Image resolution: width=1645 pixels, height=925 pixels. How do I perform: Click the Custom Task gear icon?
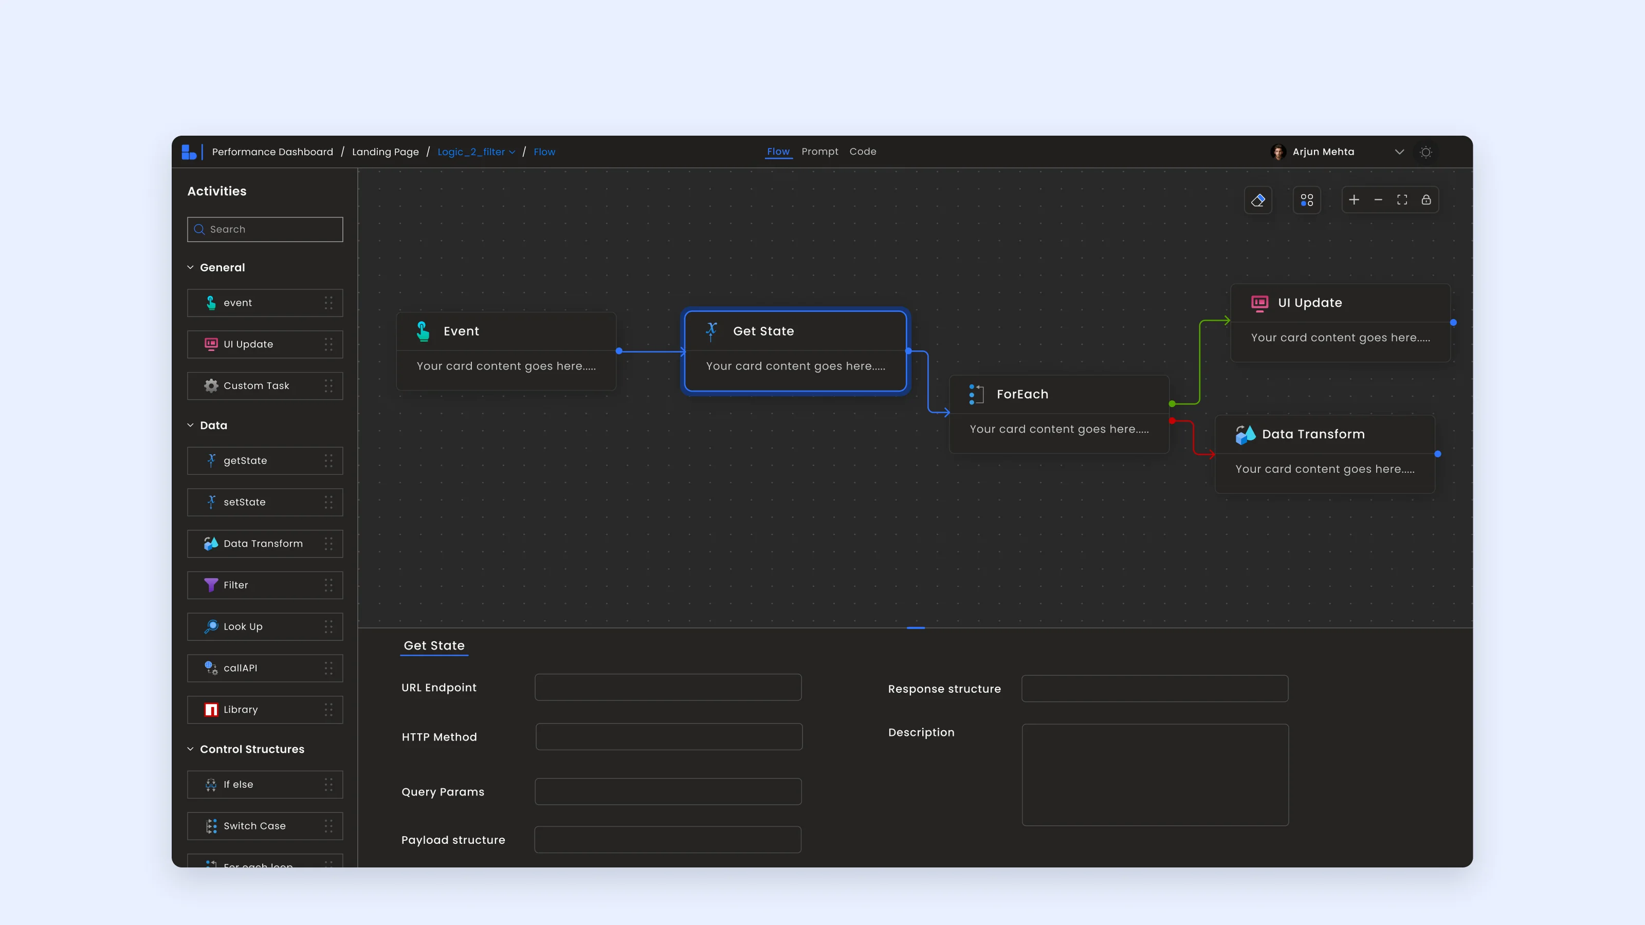[x=211, y=385]
